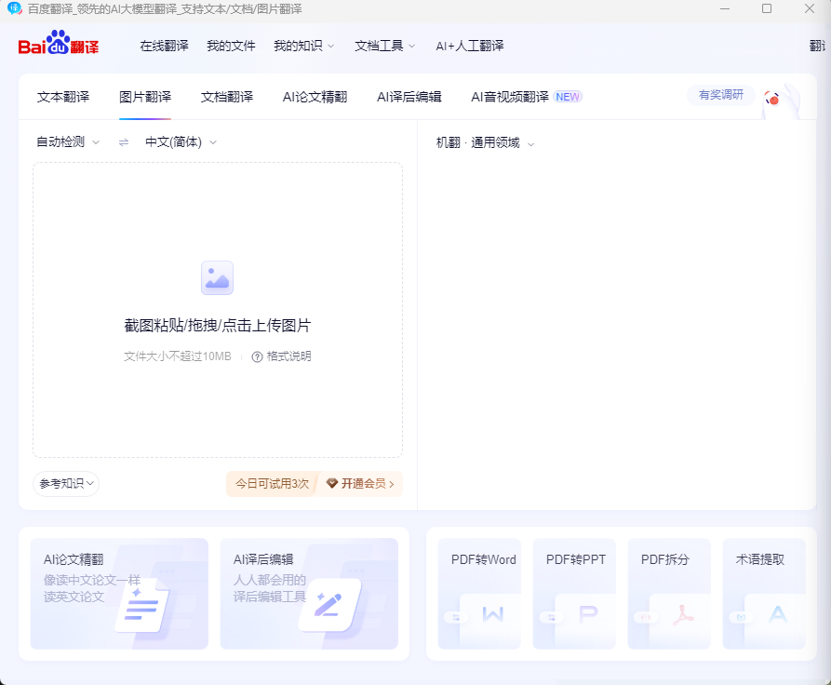Open the PDF转PPT tool card
831x685 pixels.
574,593
